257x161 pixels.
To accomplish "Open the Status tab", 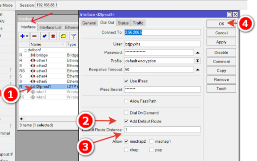I will pos(123,23).
